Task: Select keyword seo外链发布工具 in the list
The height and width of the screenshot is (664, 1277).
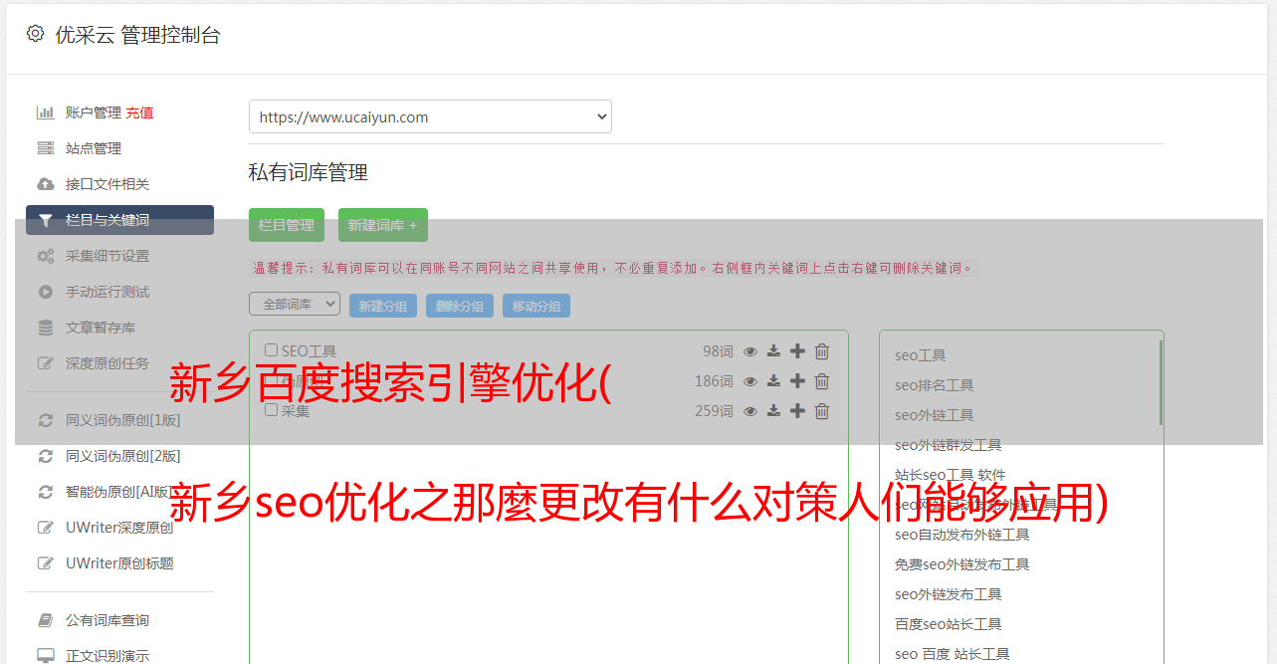Action: tap(948, 594)
